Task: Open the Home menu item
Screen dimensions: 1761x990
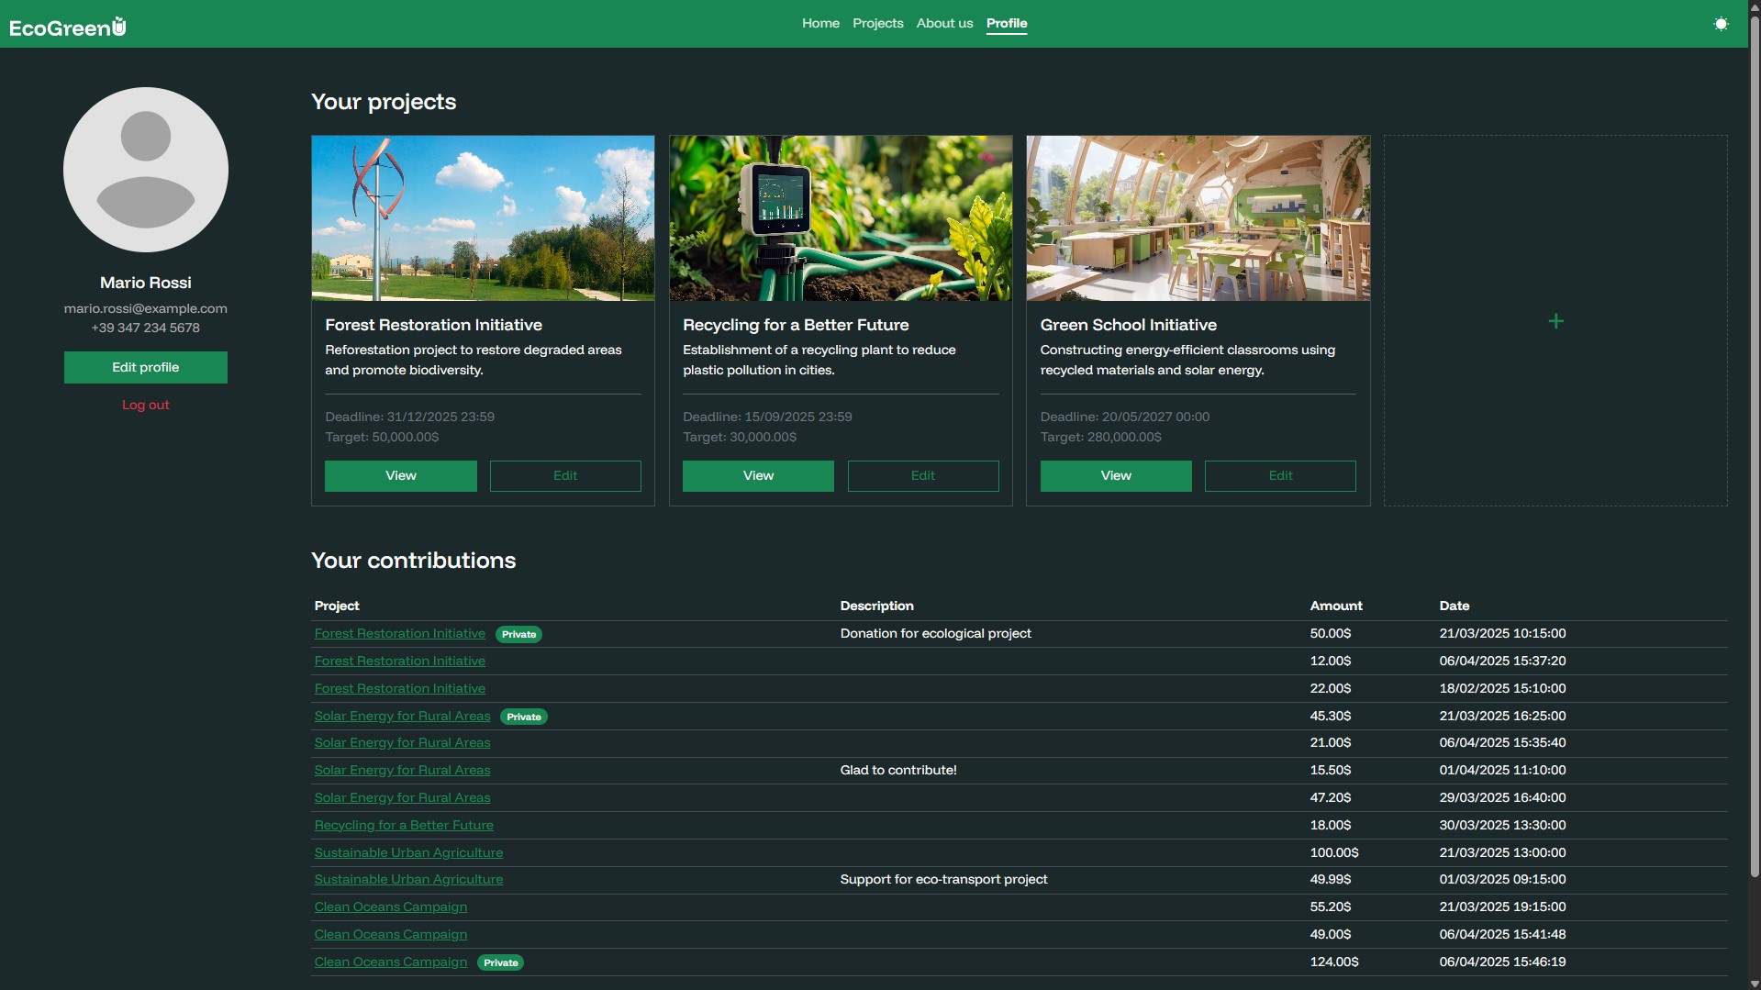Action: click(820, 23)
